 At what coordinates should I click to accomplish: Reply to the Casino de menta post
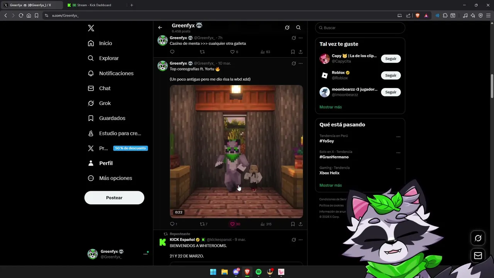tap(172, 52)
